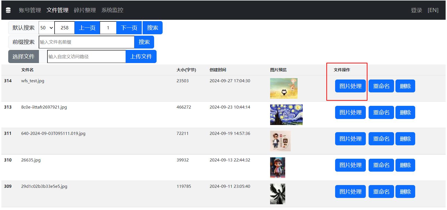Go to previous page with 上一页
The height and width of the screenshot is (210, 447).
(87, 28)
